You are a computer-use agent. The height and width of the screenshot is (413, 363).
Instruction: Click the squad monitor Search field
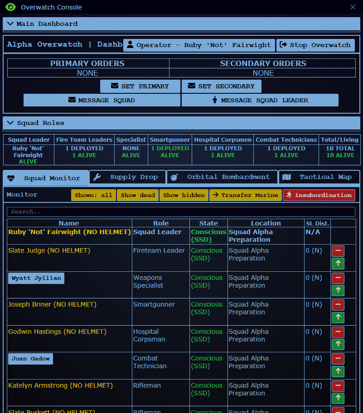point(181,212)
